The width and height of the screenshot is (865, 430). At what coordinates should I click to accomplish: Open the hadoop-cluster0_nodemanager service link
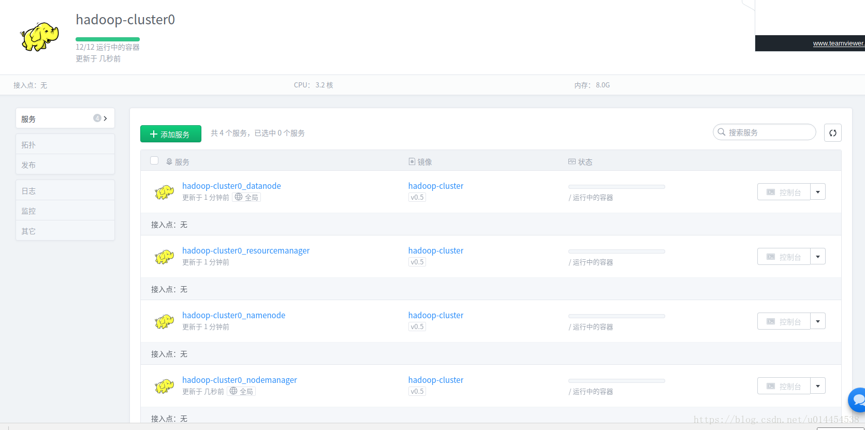(240, 380)
